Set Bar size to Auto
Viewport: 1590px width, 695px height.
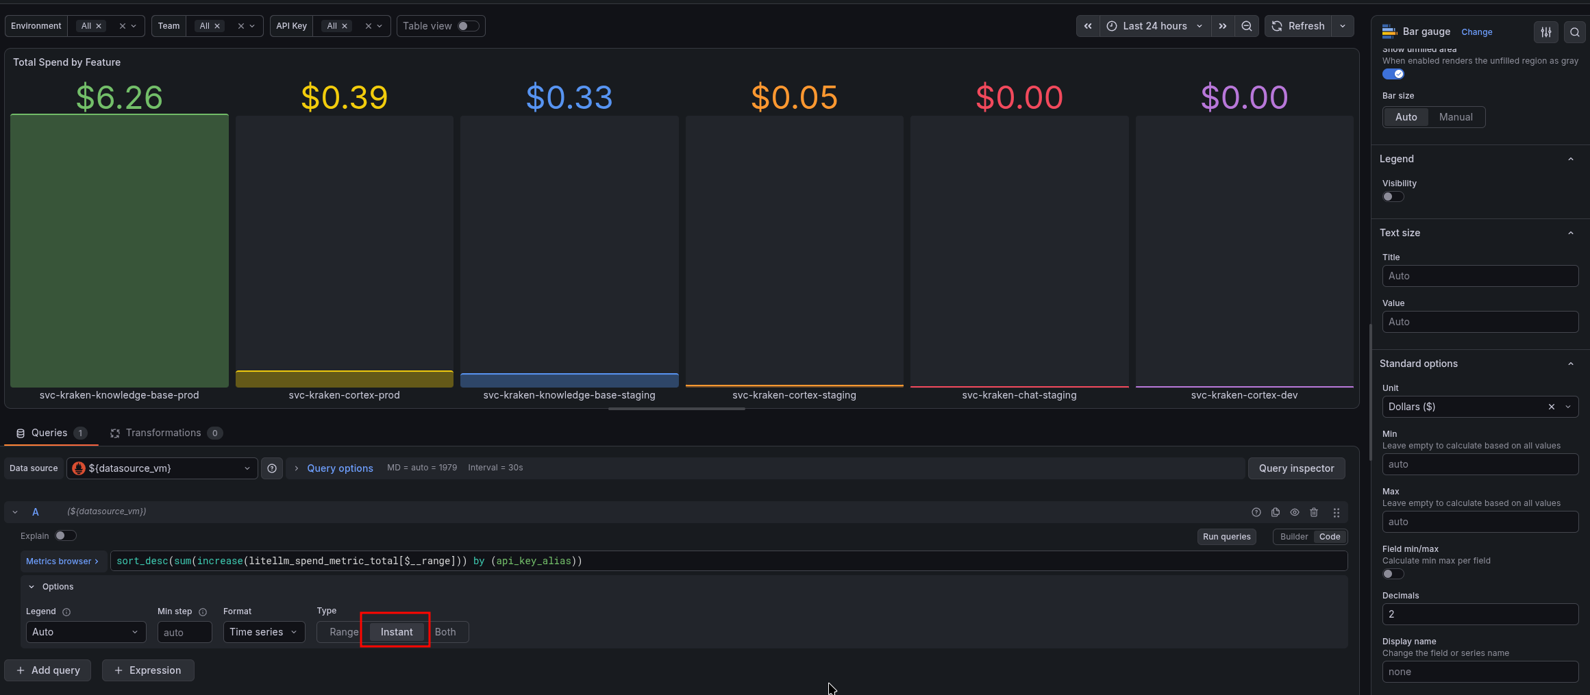click(x=1406, y=117)
